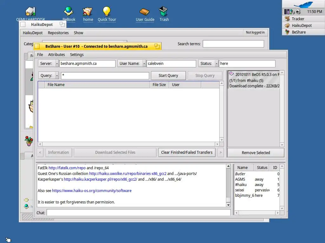The width and height of the screenshot is (325, 243).
Task: Click file list horizontal scrollbar right arrow
Action: [x=217, y=144]
